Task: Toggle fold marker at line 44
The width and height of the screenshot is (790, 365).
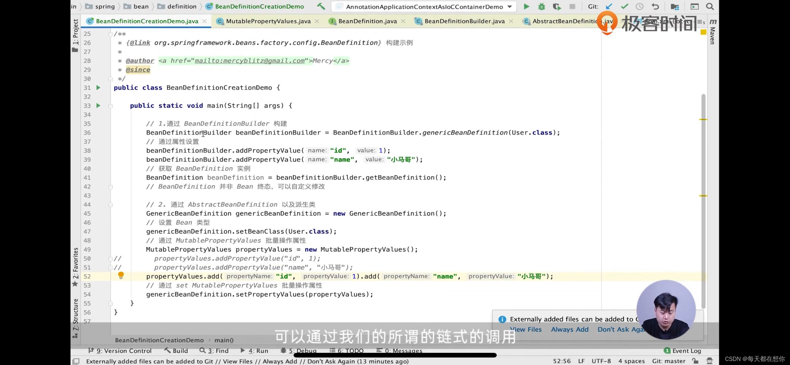Action: click(110, 205)
